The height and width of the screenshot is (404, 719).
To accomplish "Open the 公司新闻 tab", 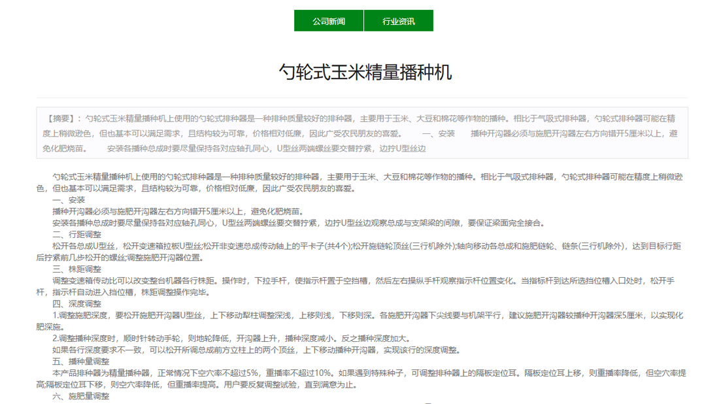I will pyautogui.click(x=329, y=21).
